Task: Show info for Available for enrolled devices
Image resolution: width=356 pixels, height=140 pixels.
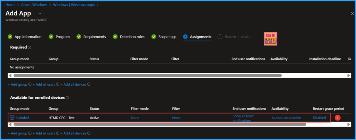Action: (67, 98)
